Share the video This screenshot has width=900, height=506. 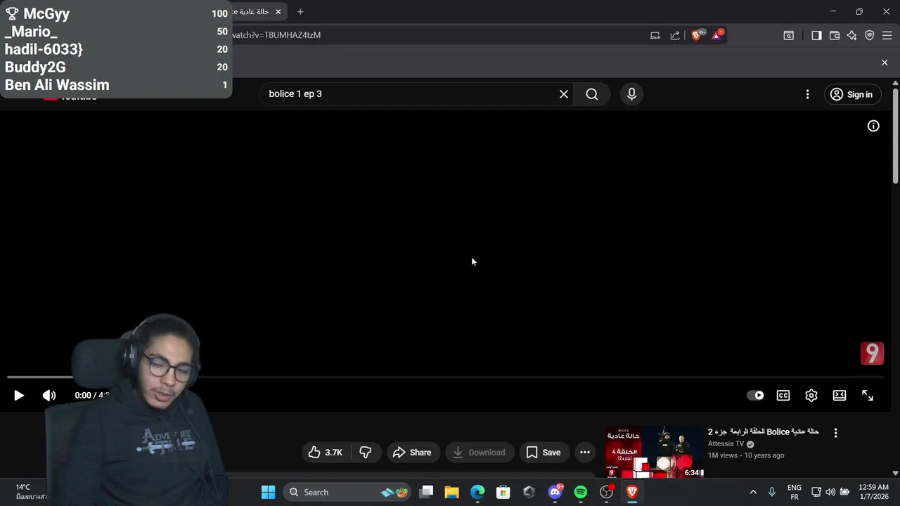[x=412, y=453]
